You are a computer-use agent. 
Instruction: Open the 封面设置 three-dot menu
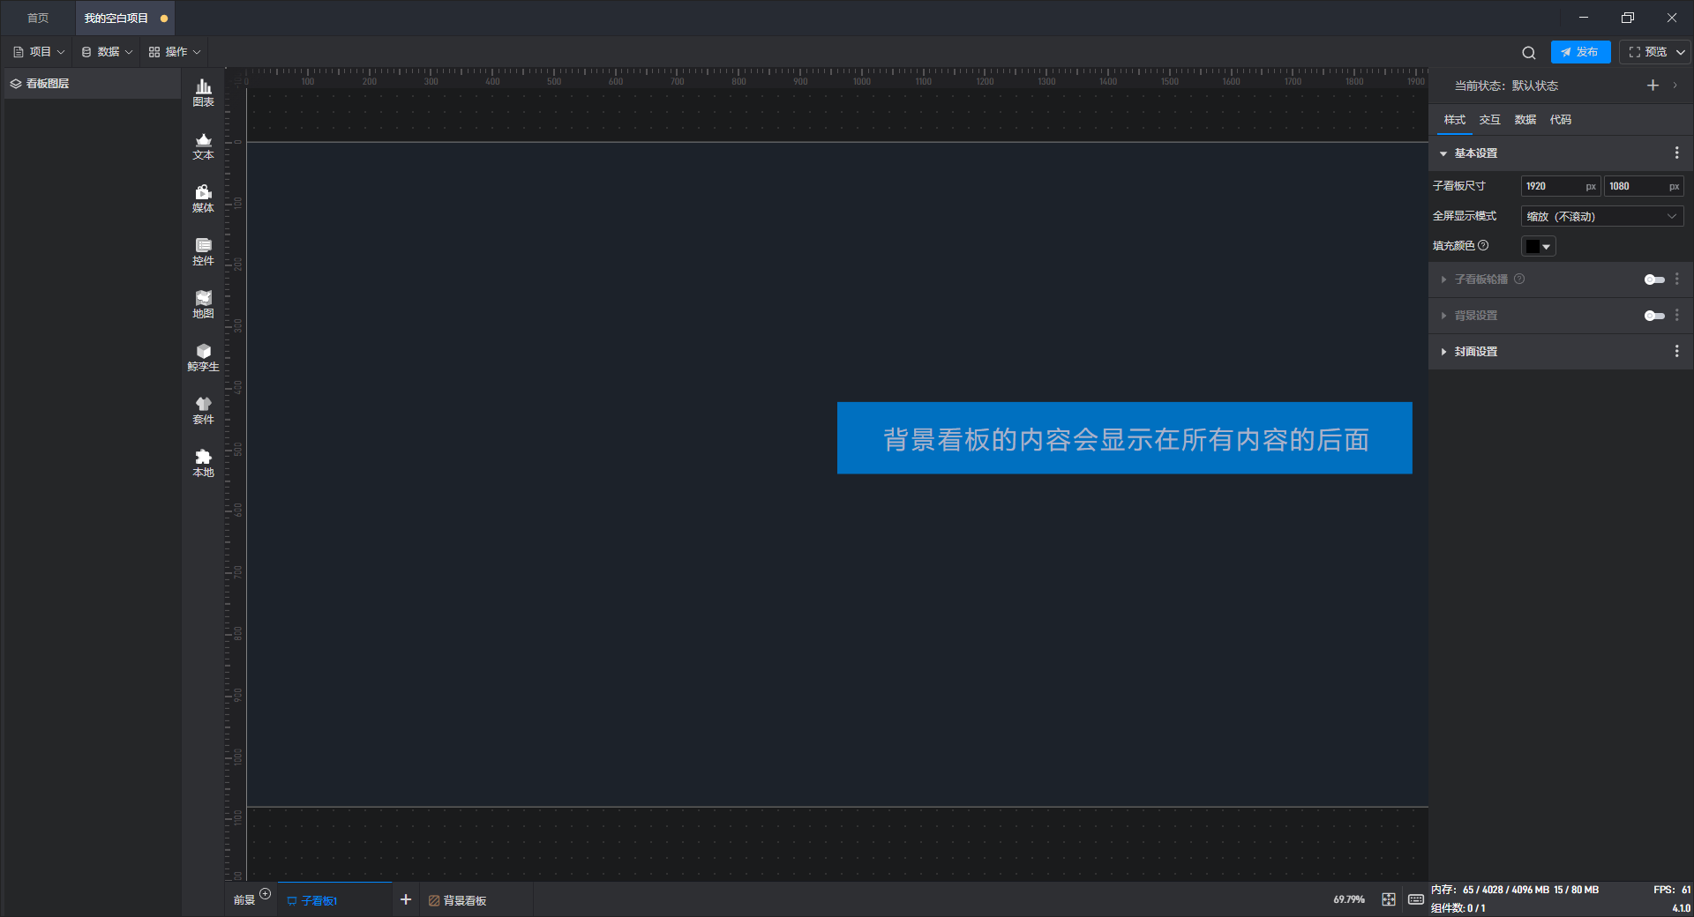(1676, 352)
